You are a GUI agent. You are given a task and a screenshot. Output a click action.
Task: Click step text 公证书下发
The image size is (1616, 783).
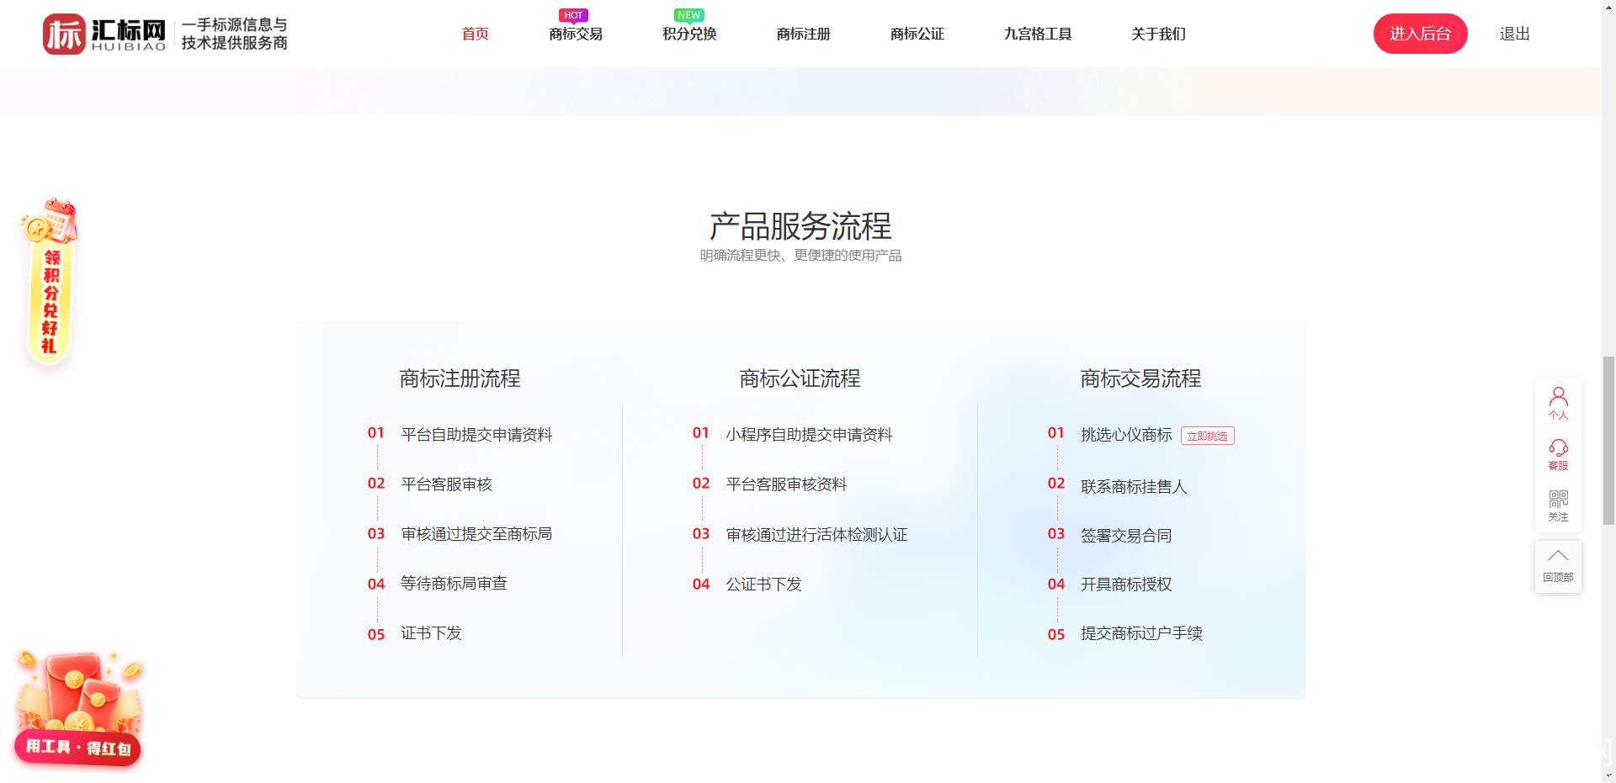763,585
